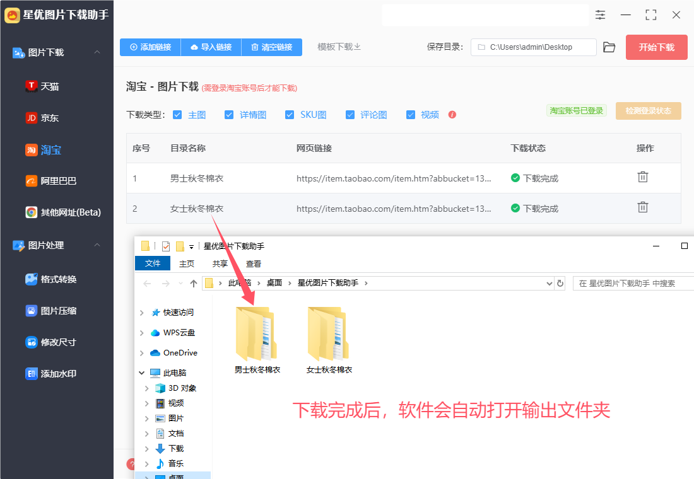
Task: Click the app logo 星优图片下载助手
Action: pos(13,15)
